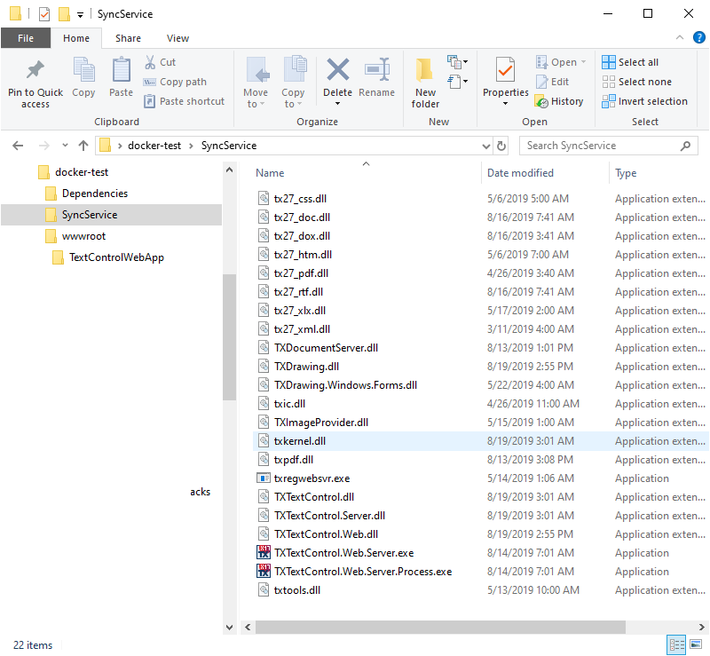Refresh the SyncService folder view
This screenshot has width=710, height=656.
[x=501, y=146]
